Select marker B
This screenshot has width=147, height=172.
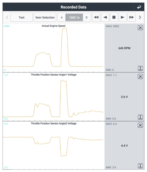86,17
